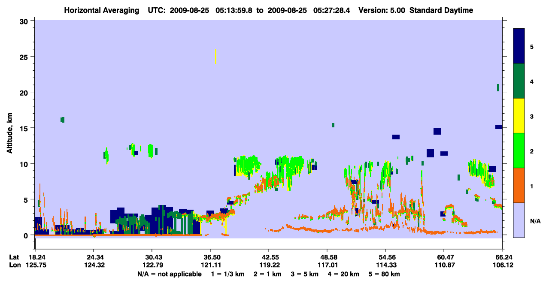Click the orange colorbar segment labeled 1
The image size is (558, 286).
tap(519, 185)
